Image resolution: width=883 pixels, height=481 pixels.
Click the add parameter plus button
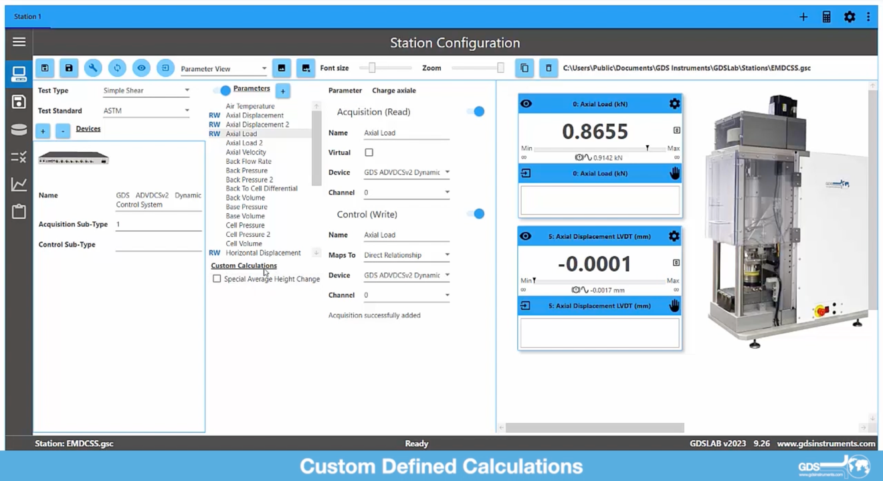click(283, 90)
